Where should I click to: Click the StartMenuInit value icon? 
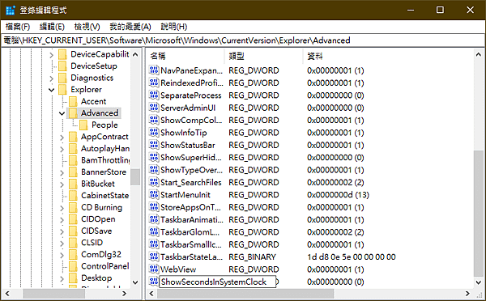pos(154,194)
